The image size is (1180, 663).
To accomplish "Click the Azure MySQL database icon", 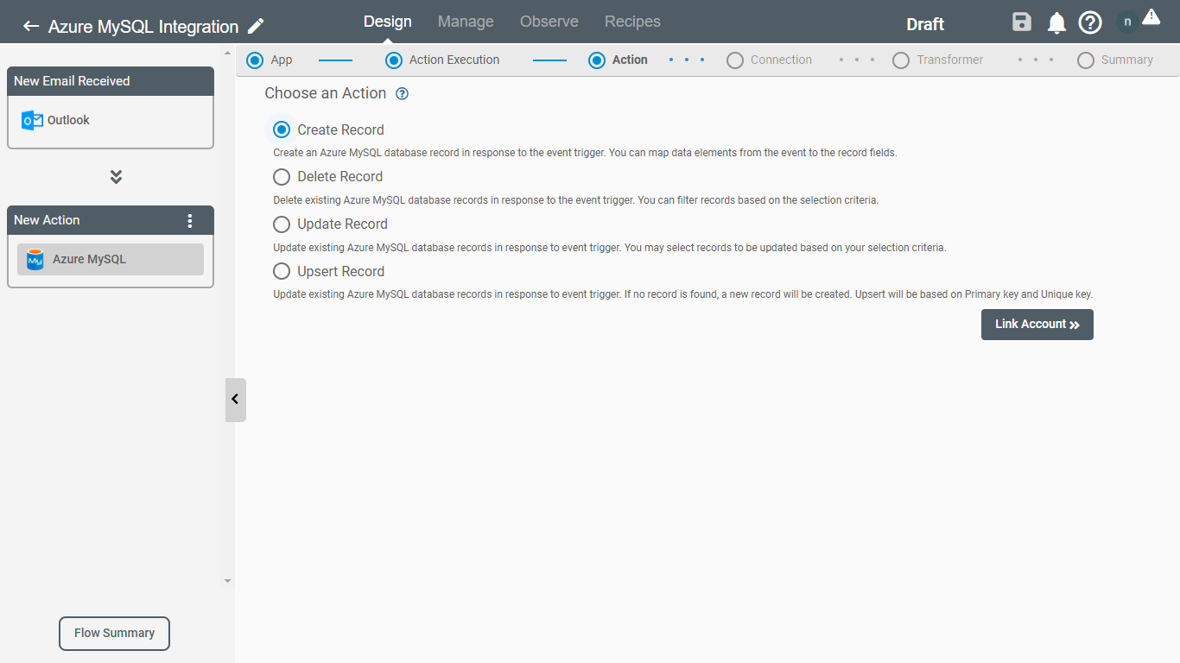I will [35, 259].
